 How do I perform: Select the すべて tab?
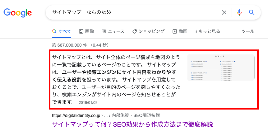click(x=62, y=31)
